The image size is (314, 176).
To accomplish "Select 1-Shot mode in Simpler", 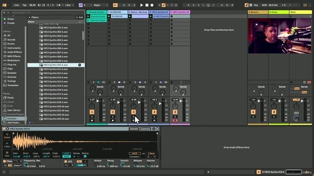I will click(7, 145).
